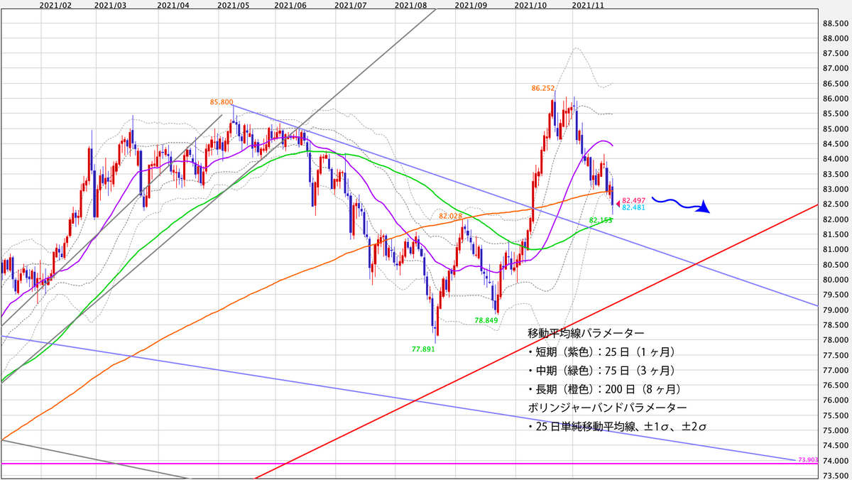
Task: Select the 25 日単純移動平均線 ±1σ ±2σ line
Action: tap(616, 427)
